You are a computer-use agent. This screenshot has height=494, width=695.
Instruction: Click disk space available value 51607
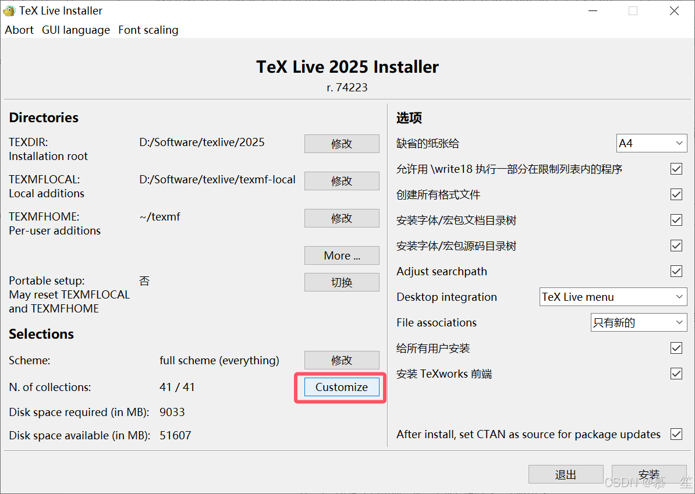pos(175,435)
